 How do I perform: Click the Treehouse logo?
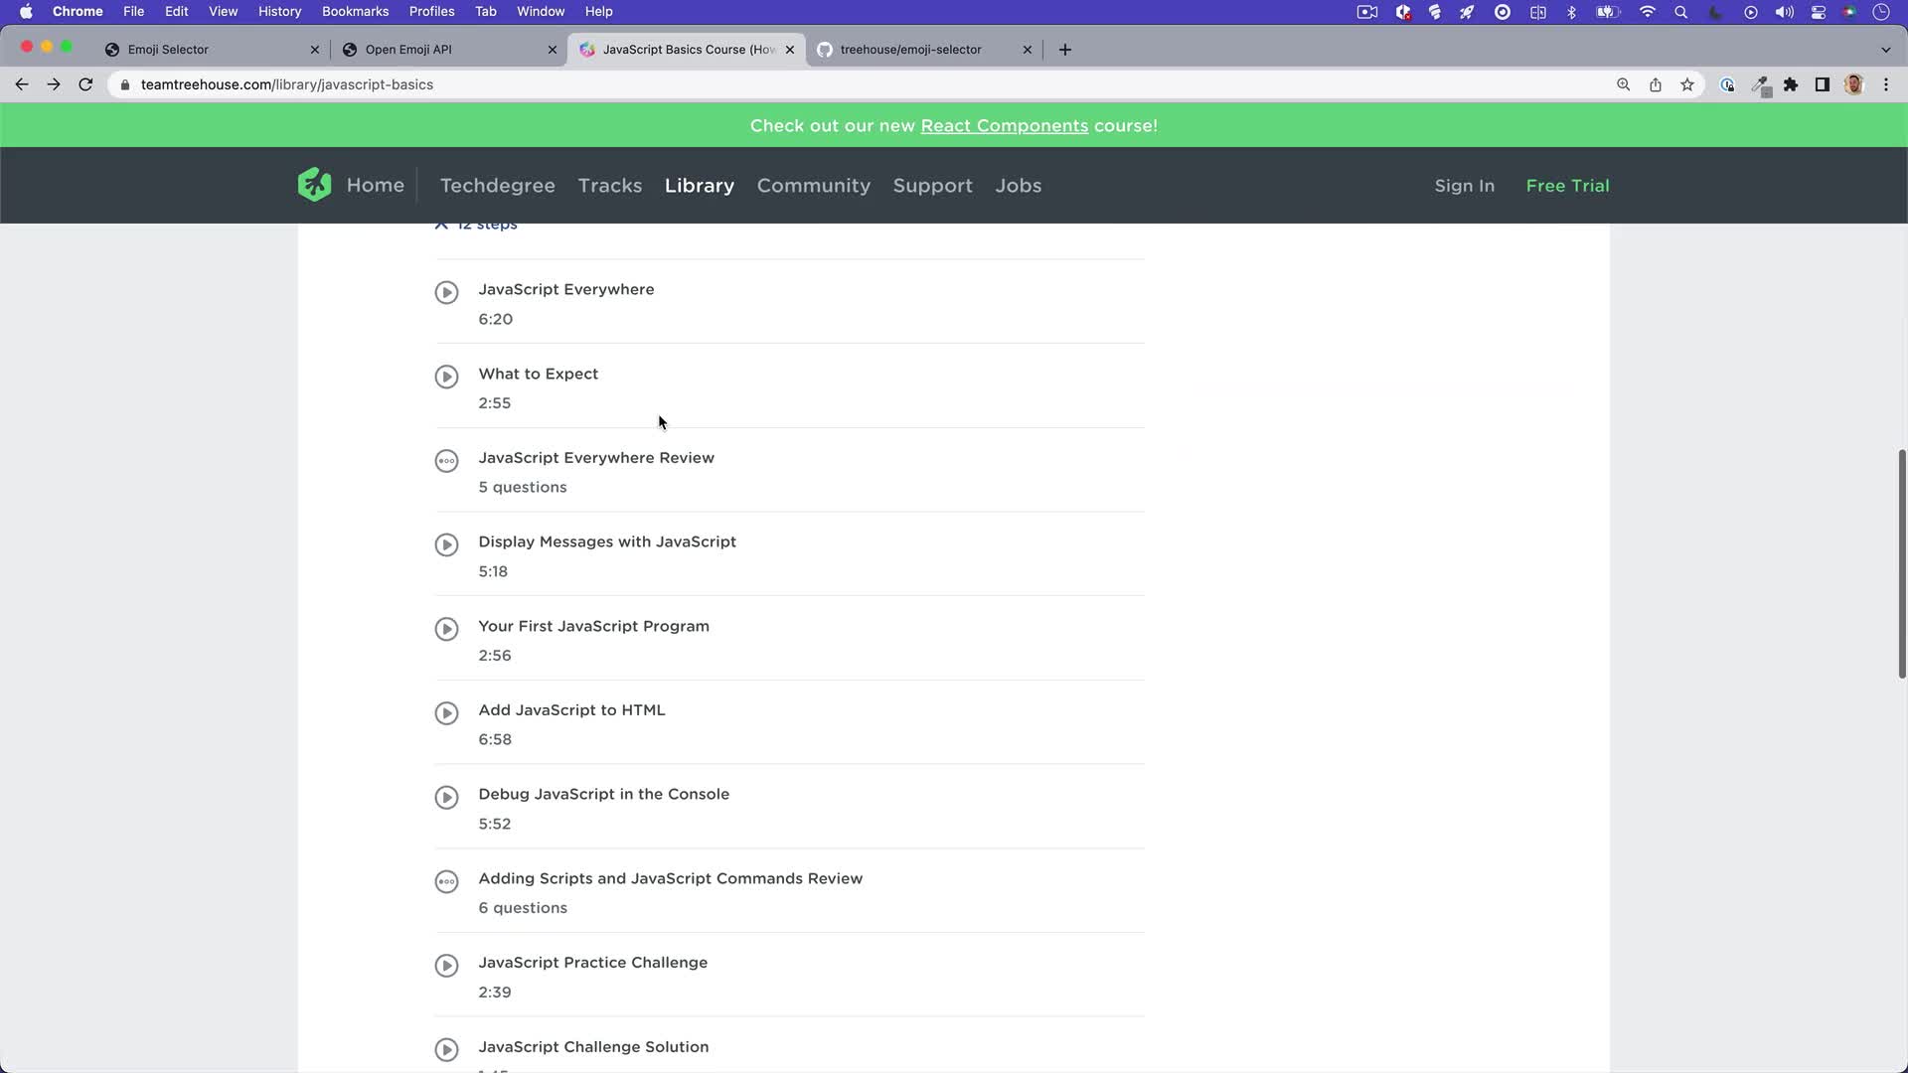click(x=314, y=185)
